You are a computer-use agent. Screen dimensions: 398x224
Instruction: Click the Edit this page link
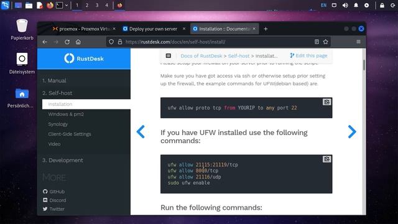[308, 55]
